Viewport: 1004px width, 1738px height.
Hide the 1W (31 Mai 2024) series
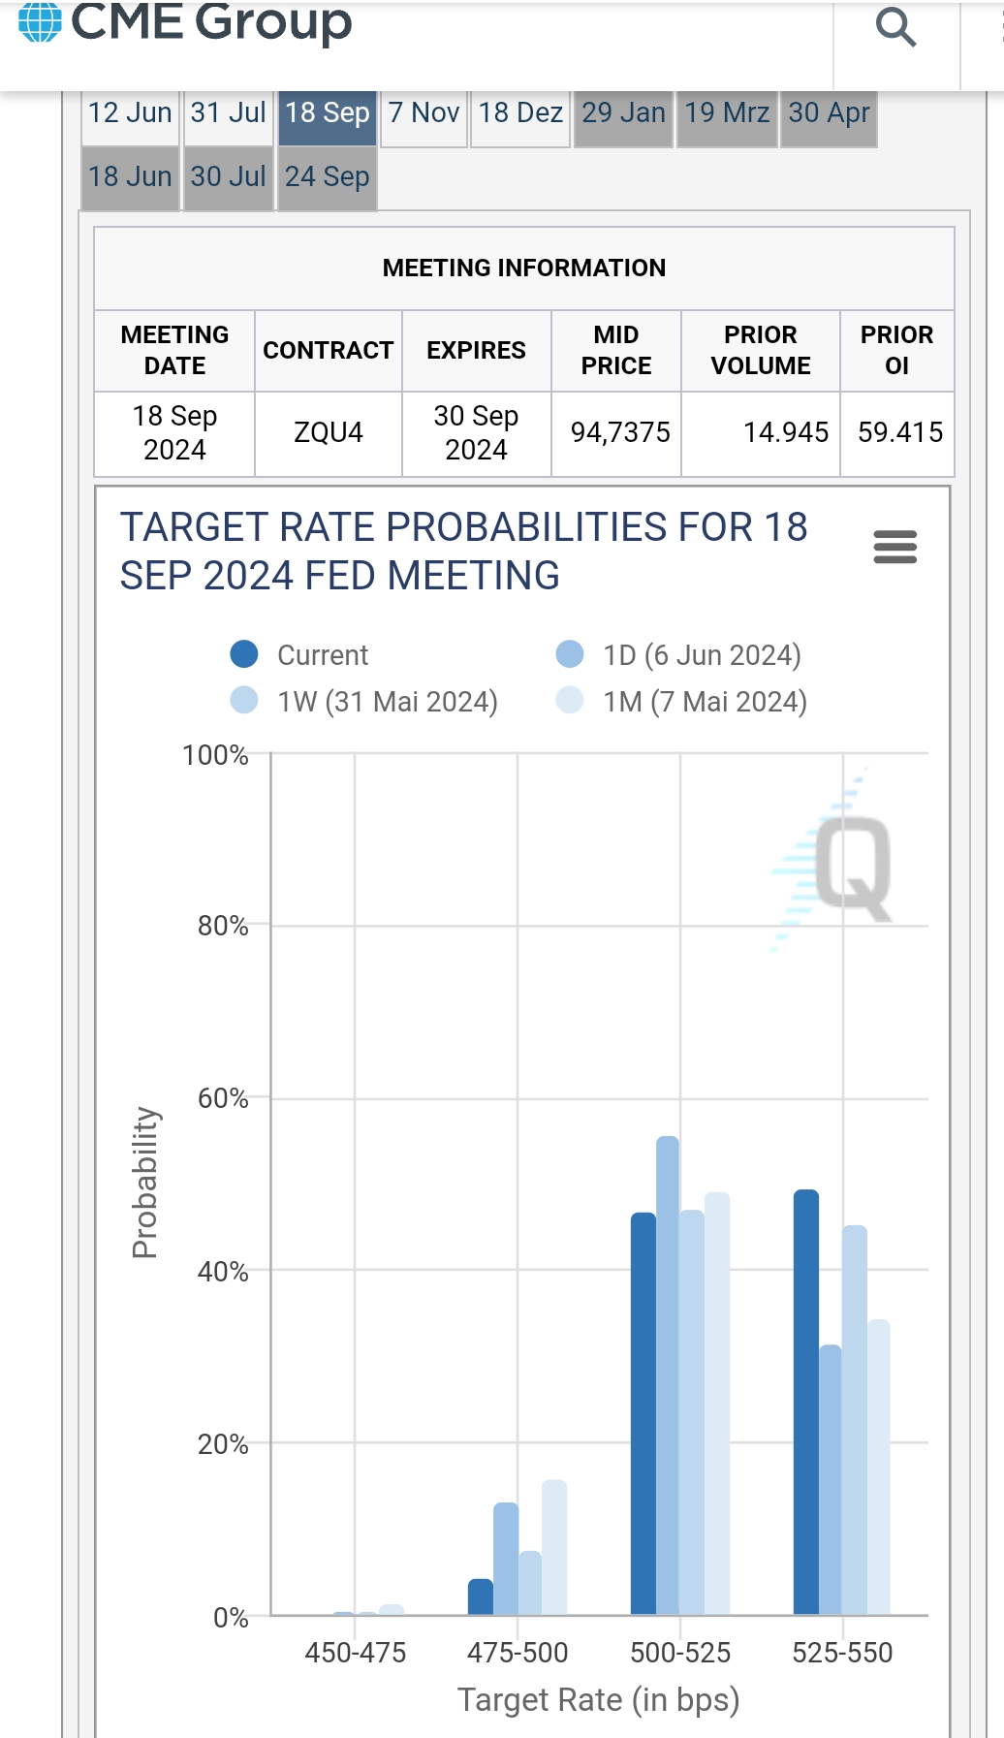[x=244, y=701]
